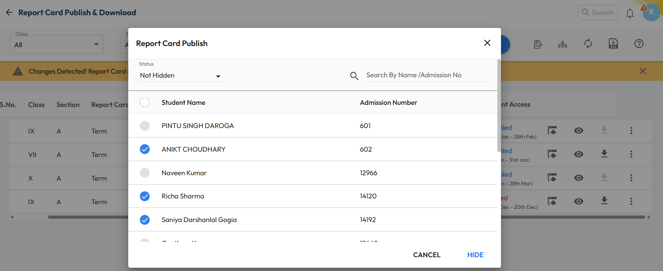Toggle the select-all checkbox near Student Name

145,103
